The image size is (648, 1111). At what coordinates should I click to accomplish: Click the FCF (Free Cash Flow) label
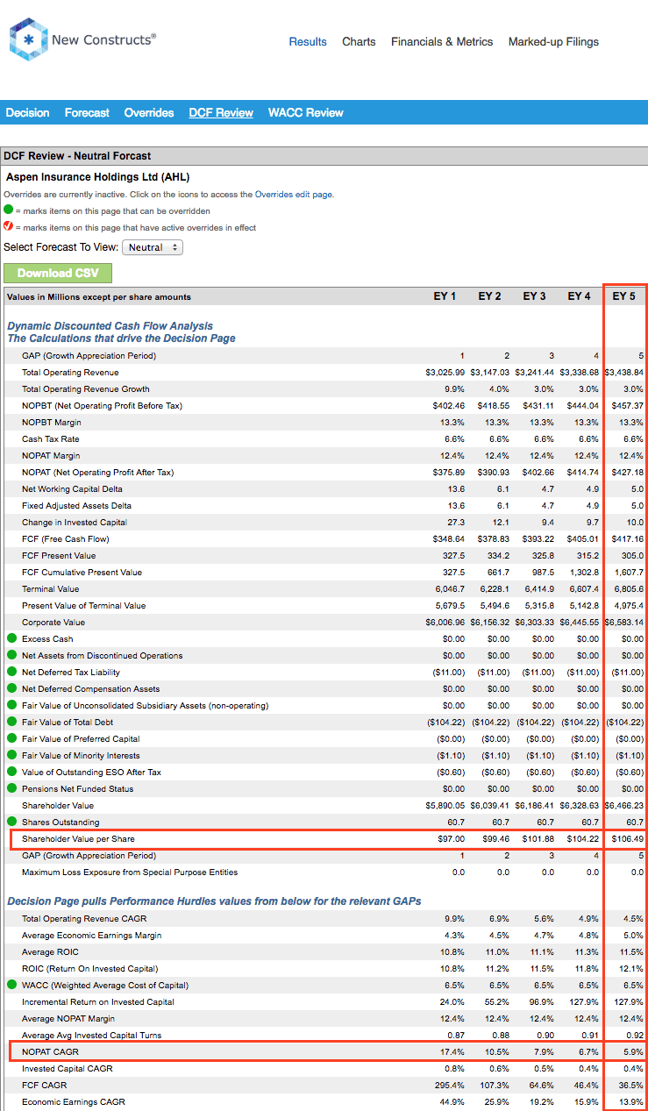[x=65, y=538]
